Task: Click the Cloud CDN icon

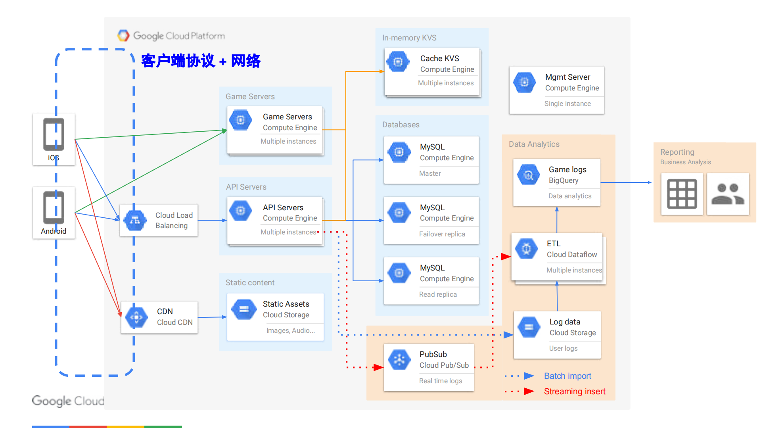Action: coord(136,317)
